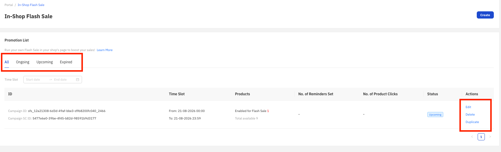Viewport: 501px width, 152px height.
Task: Go to next page arrow
Action: coord(490,137)
